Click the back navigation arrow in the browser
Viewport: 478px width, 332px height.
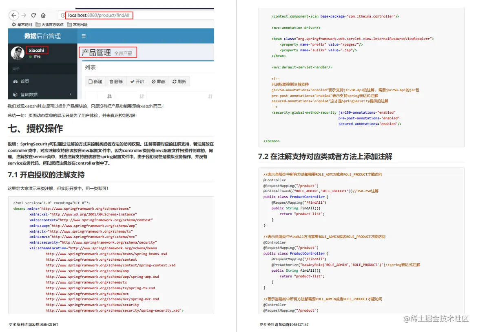(x=13, y=15)
